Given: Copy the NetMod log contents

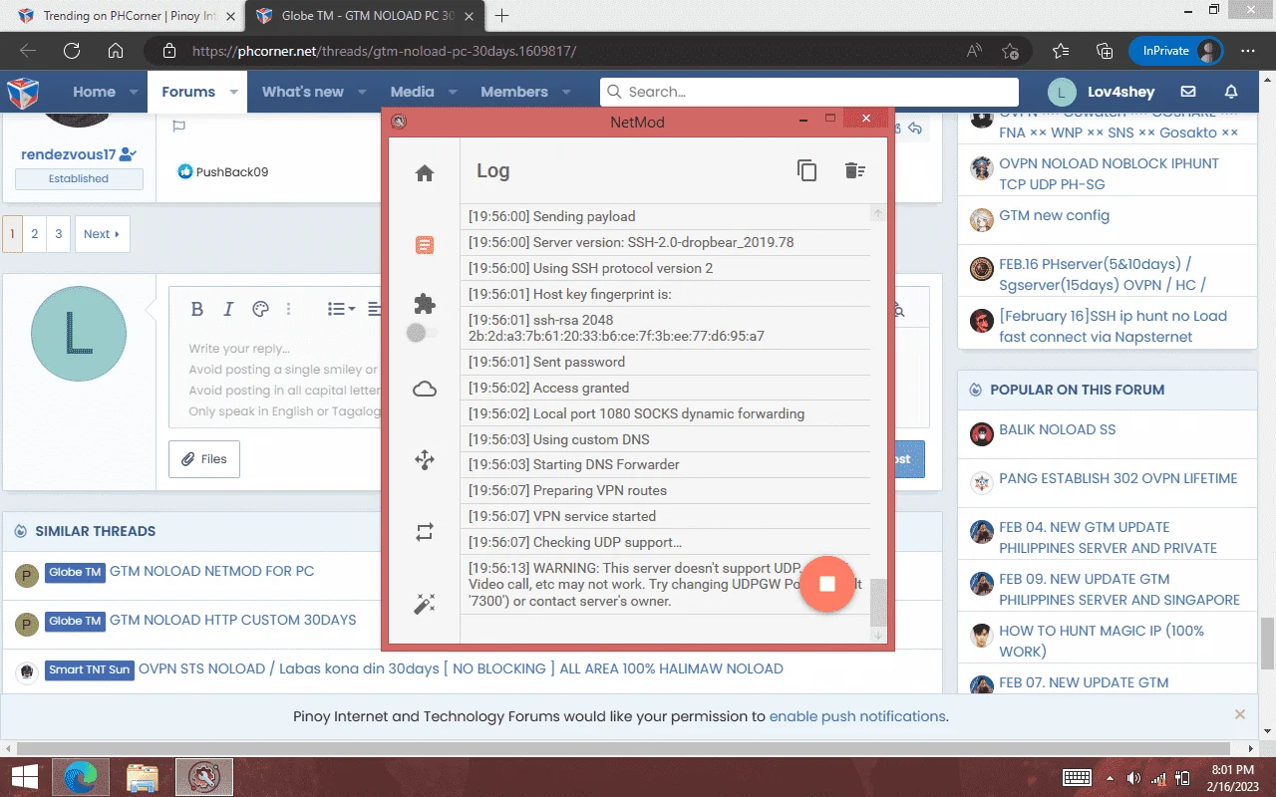Looking at the screenshot, I should click(806, 170).
